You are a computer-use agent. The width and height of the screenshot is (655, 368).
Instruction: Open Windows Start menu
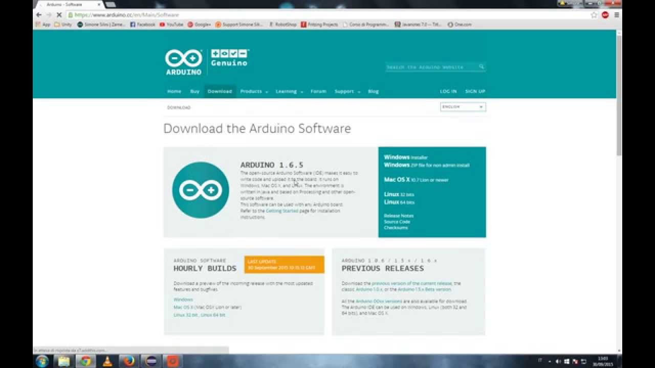(x=42, y=361)
